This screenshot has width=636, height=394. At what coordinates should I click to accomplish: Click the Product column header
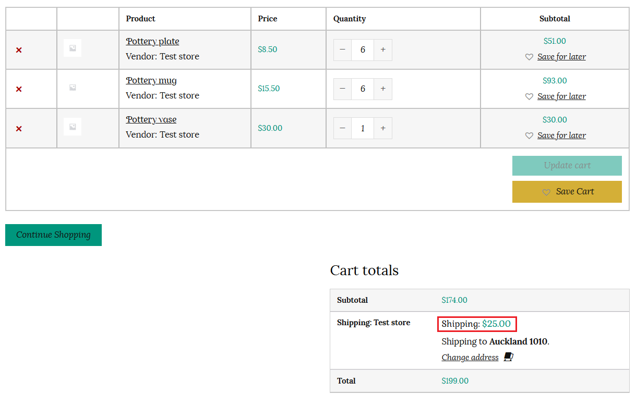(x=141, y=19)
